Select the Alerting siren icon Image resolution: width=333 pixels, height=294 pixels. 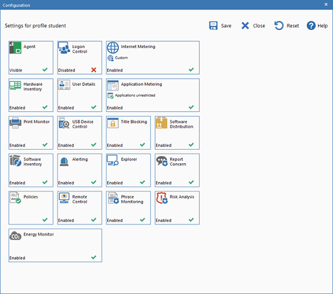coord(64,161)
